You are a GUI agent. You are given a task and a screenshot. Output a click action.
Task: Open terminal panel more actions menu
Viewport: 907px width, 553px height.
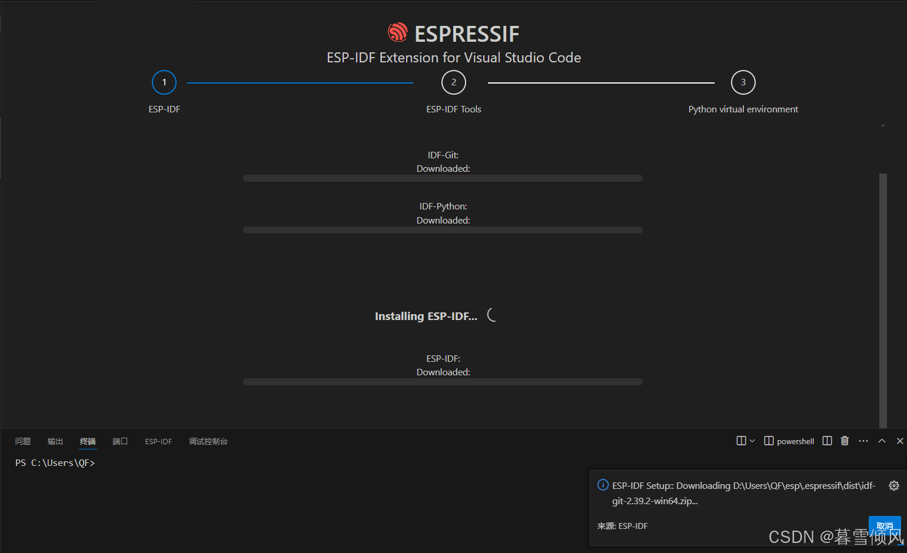(x=863, y=441)
